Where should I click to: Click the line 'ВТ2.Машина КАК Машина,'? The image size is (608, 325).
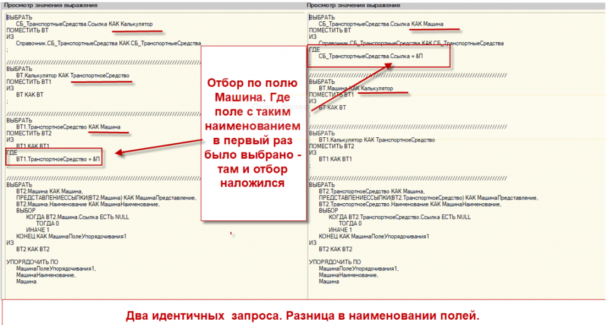(x=50, y=191)
